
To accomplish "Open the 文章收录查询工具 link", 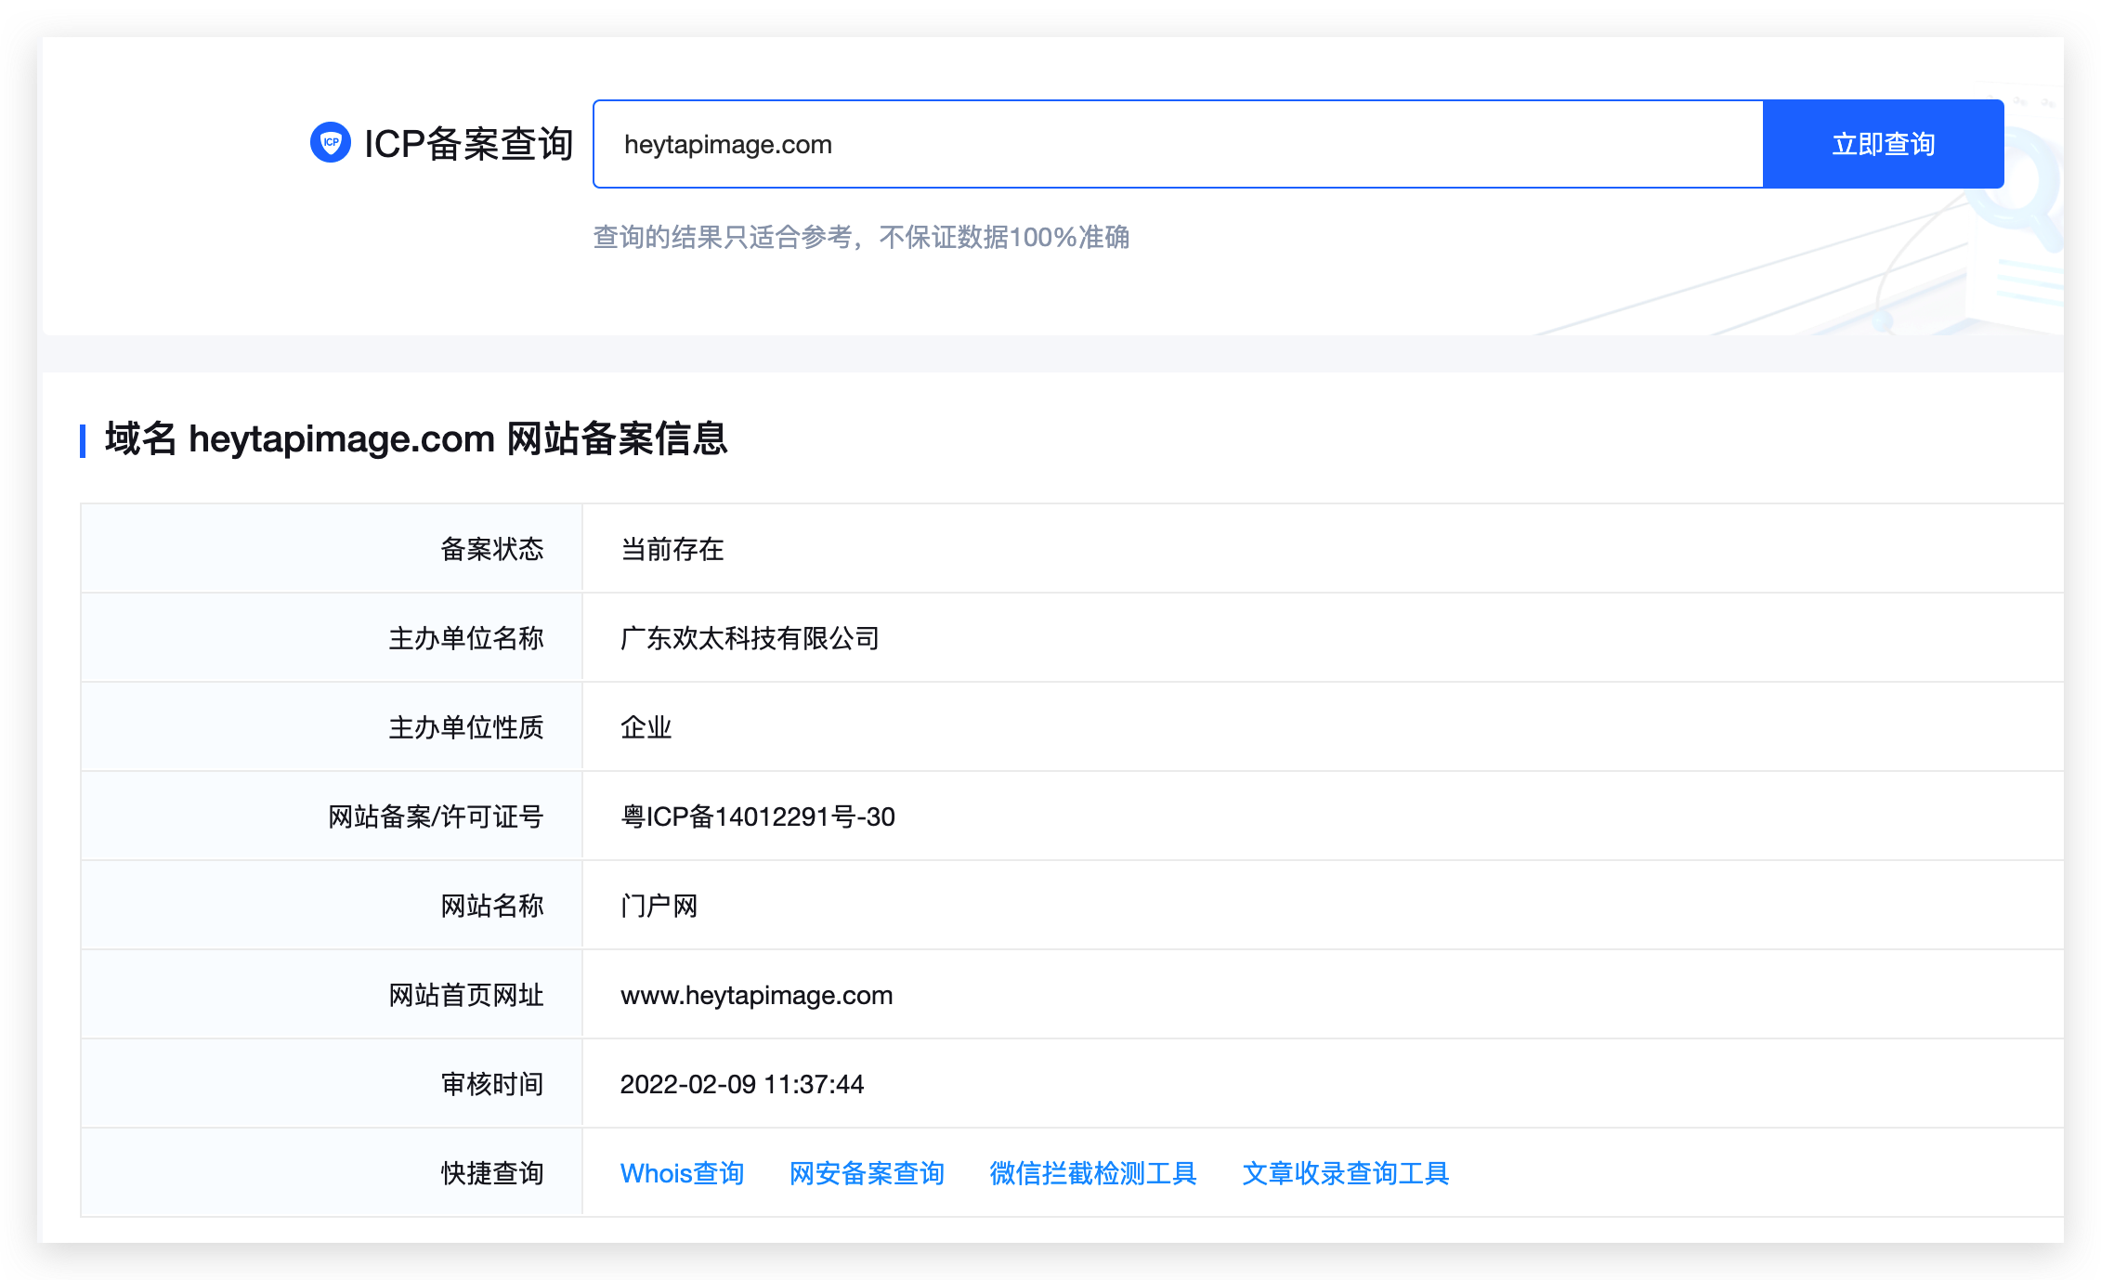I will click(1345, 1173).
